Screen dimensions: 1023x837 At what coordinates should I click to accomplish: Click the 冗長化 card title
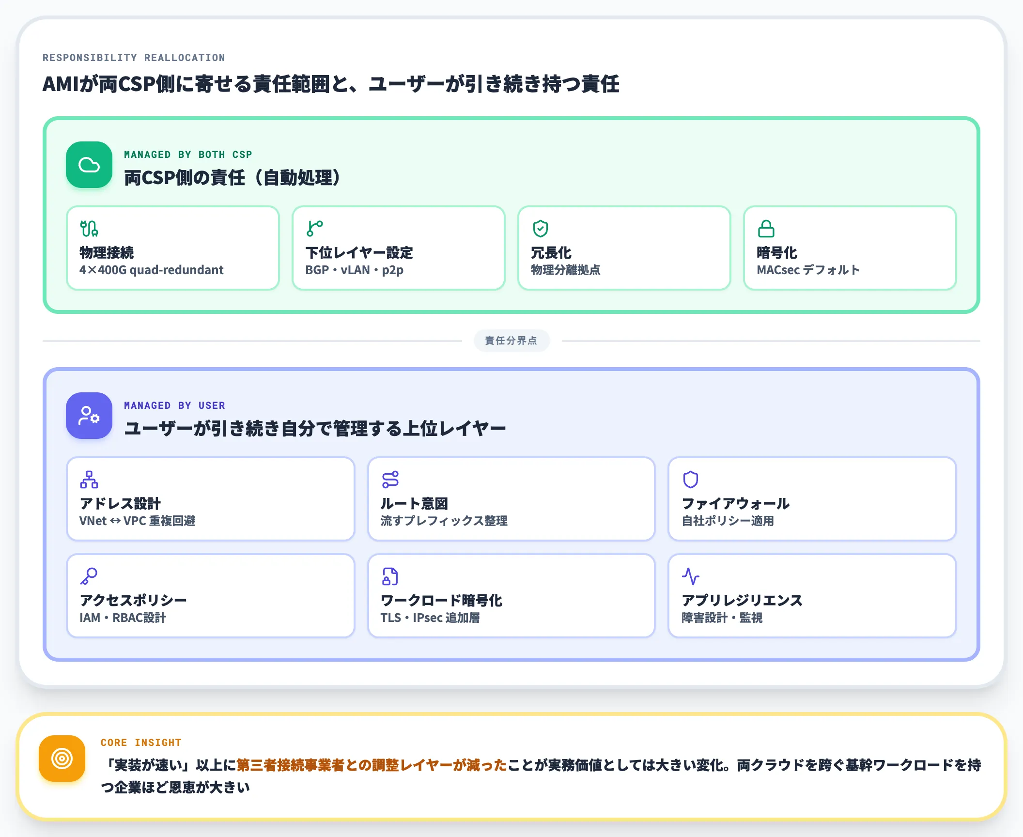point(551,252)
